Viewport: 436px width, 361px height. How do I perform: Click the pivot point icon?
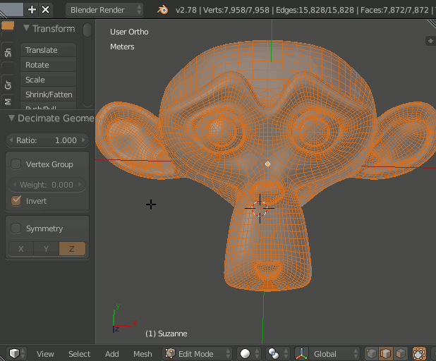click(273, 353)
